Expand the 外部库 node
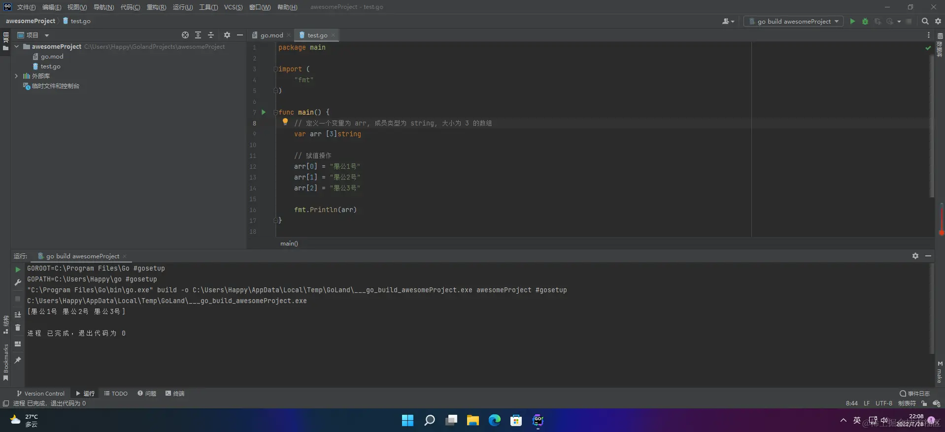This screenshot has height=432, width=945. point(17,76)
